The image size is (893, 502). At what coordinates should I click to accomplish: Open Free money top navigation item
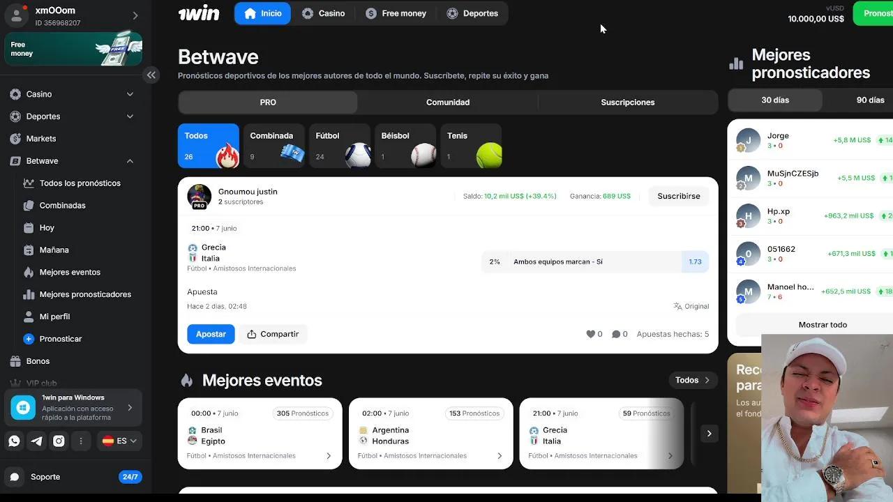396,13
